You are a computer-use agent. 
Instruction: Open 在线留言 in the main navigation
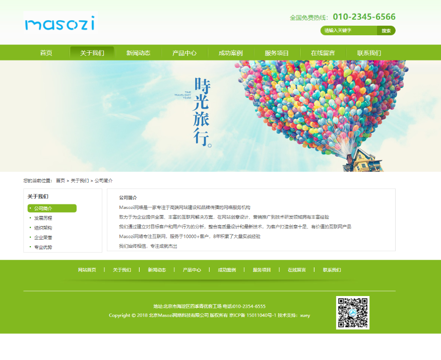(323, 53)
